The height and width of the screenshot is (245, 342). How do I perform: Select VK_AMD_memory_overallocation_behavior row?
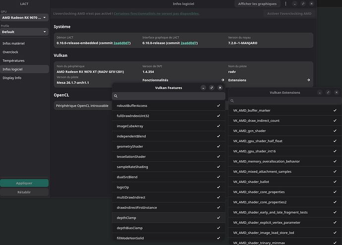tap(285, 161)
